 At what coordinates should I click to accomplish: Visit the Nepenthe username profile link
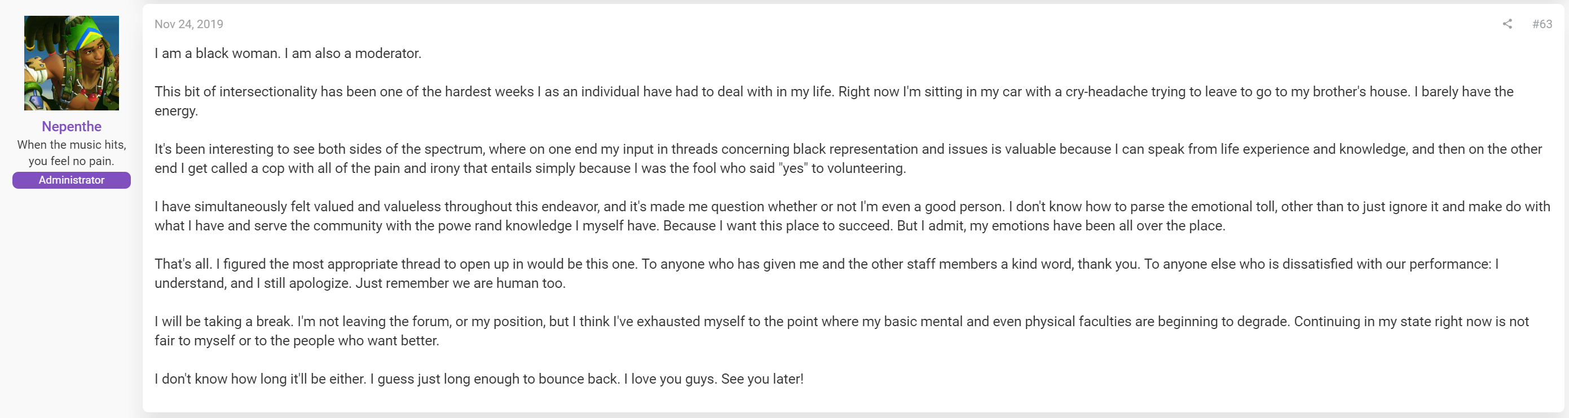(71, 127)
